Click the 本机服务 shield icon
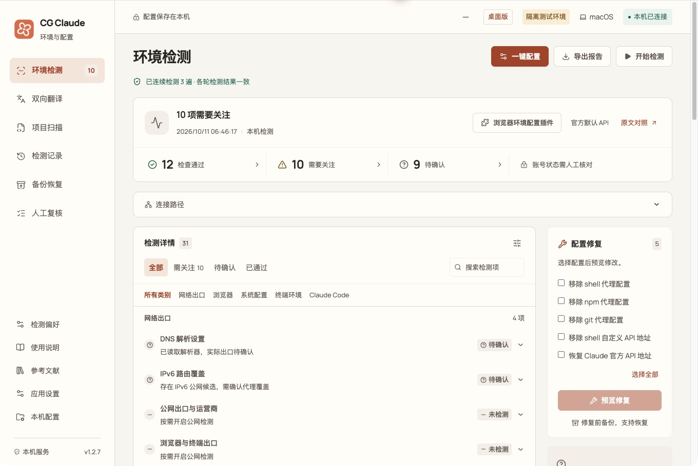The image size is (698, 466). pyautogui.click(x=17, y=452)
